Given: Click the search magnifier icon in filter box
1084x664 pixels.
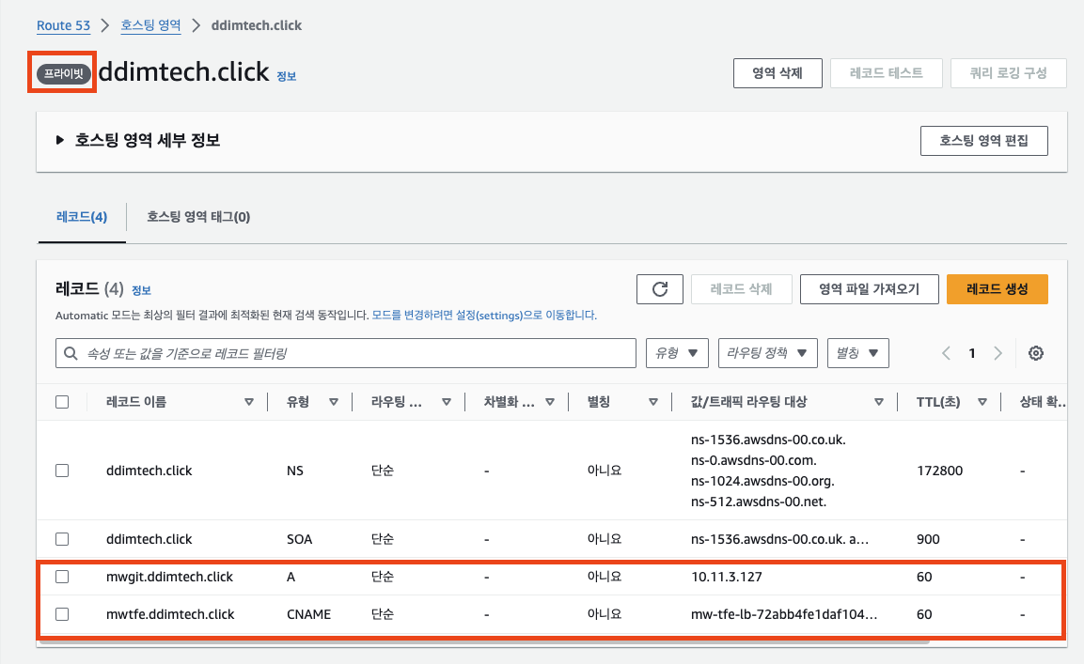Looking at the screenshot, I should [71, 353].
